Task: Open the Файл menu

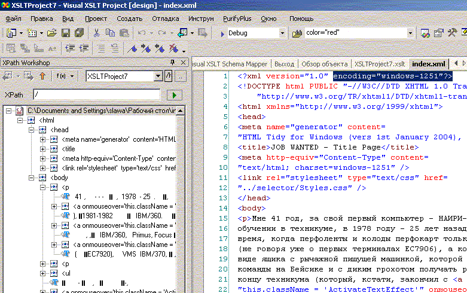Action: click(x=13, y=19)
